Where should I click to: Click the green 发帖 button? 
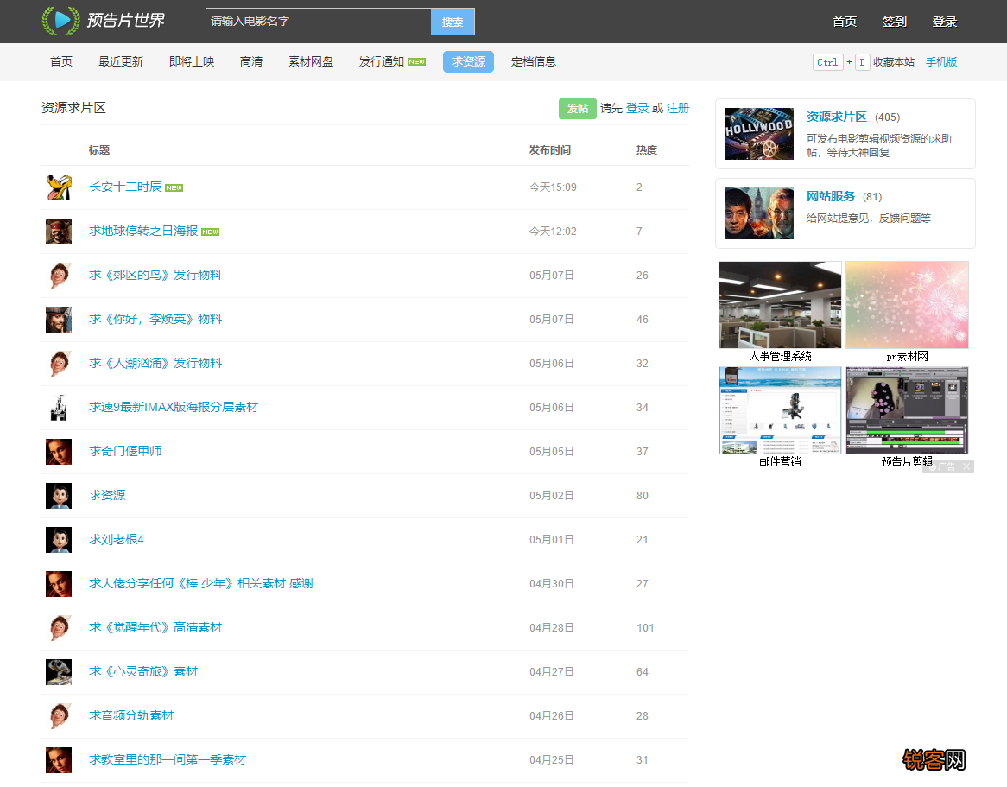(x=578, y=109)
